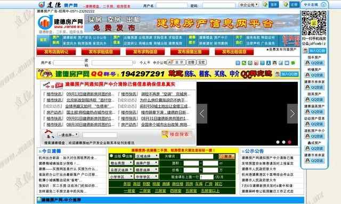Open the 首页 navigation item
Image resolution: width=341 pixels, height=204 pixels.
click(43, 40)
